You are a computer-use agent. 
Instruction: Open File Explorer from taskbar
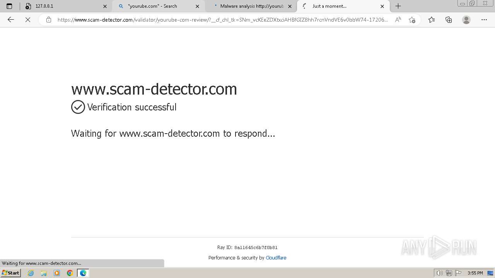pyautogui.click(x=44, y=273)
